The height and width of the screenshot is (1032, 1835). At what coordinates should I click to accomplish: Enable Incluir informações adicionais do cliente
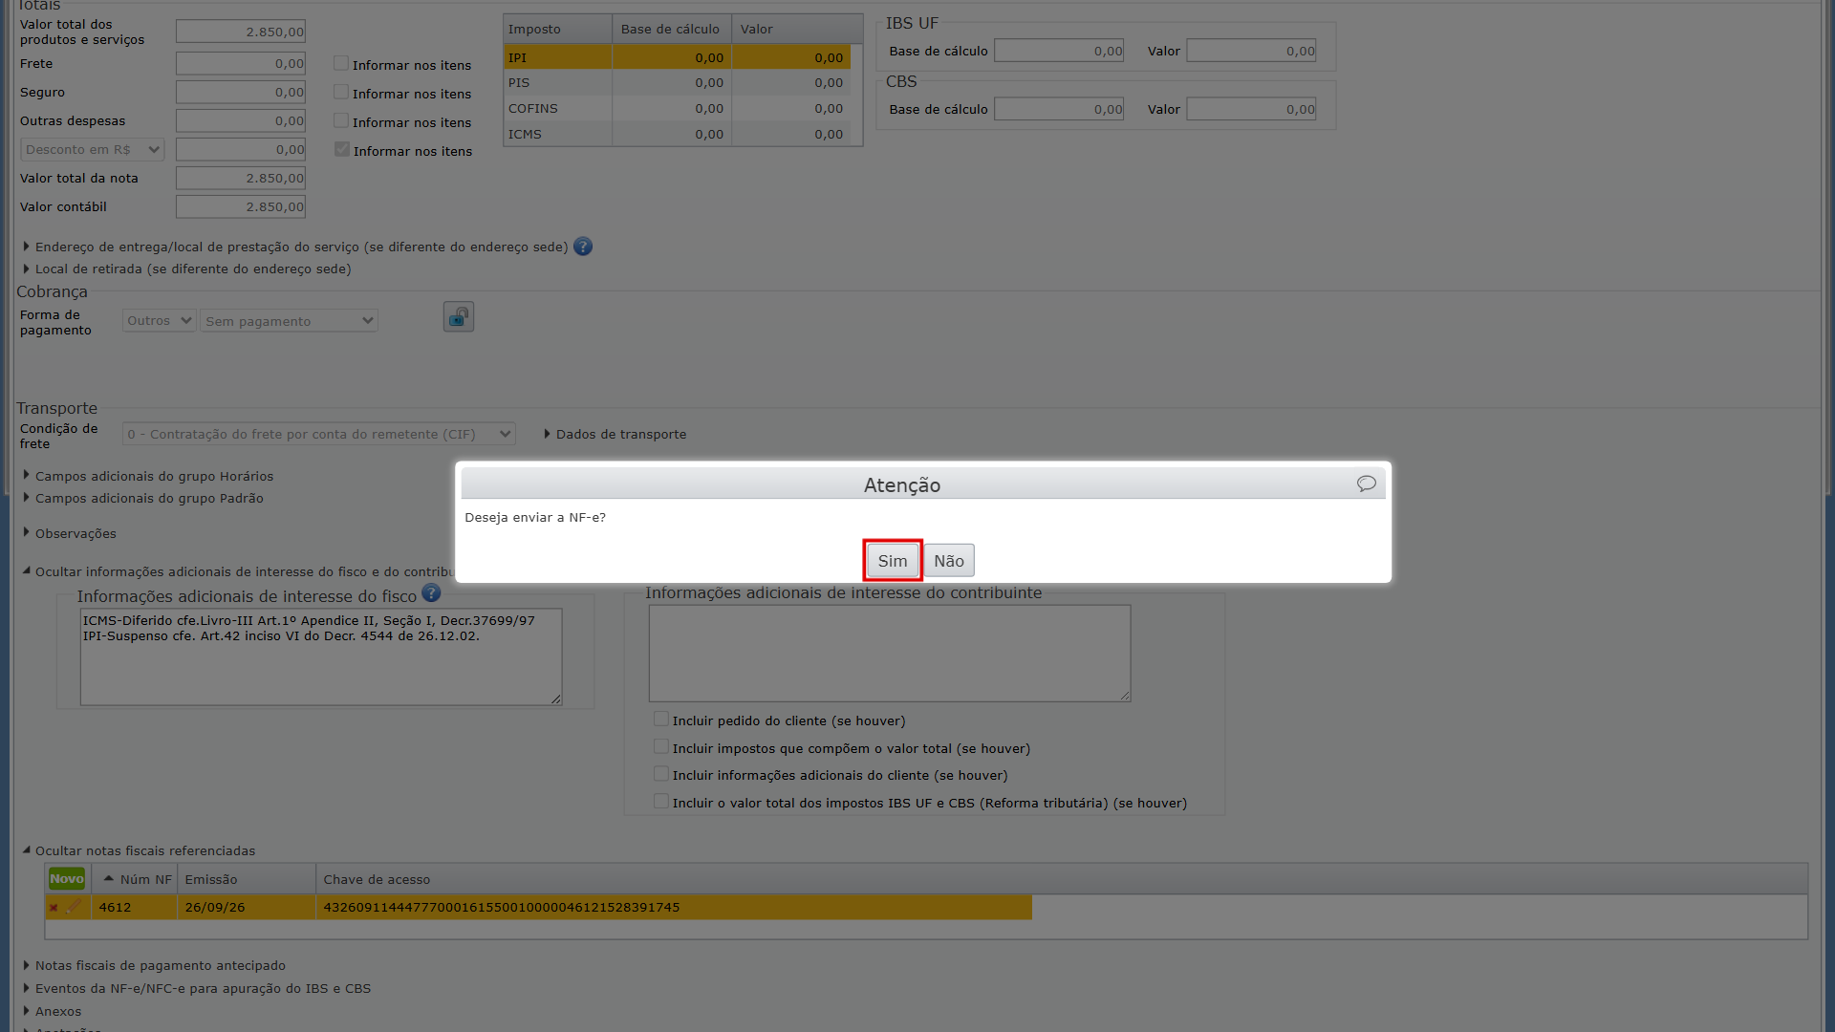tap(660, 773)
